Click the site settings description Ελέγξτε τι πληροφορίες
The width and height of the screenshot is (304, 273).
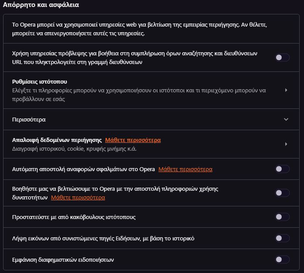click(139, 95)
